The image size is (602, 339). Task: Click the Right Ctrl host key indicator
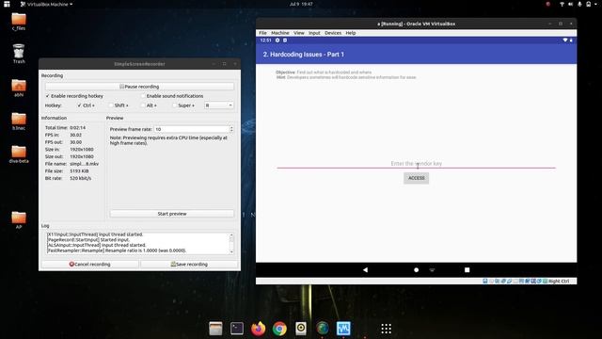559,282
